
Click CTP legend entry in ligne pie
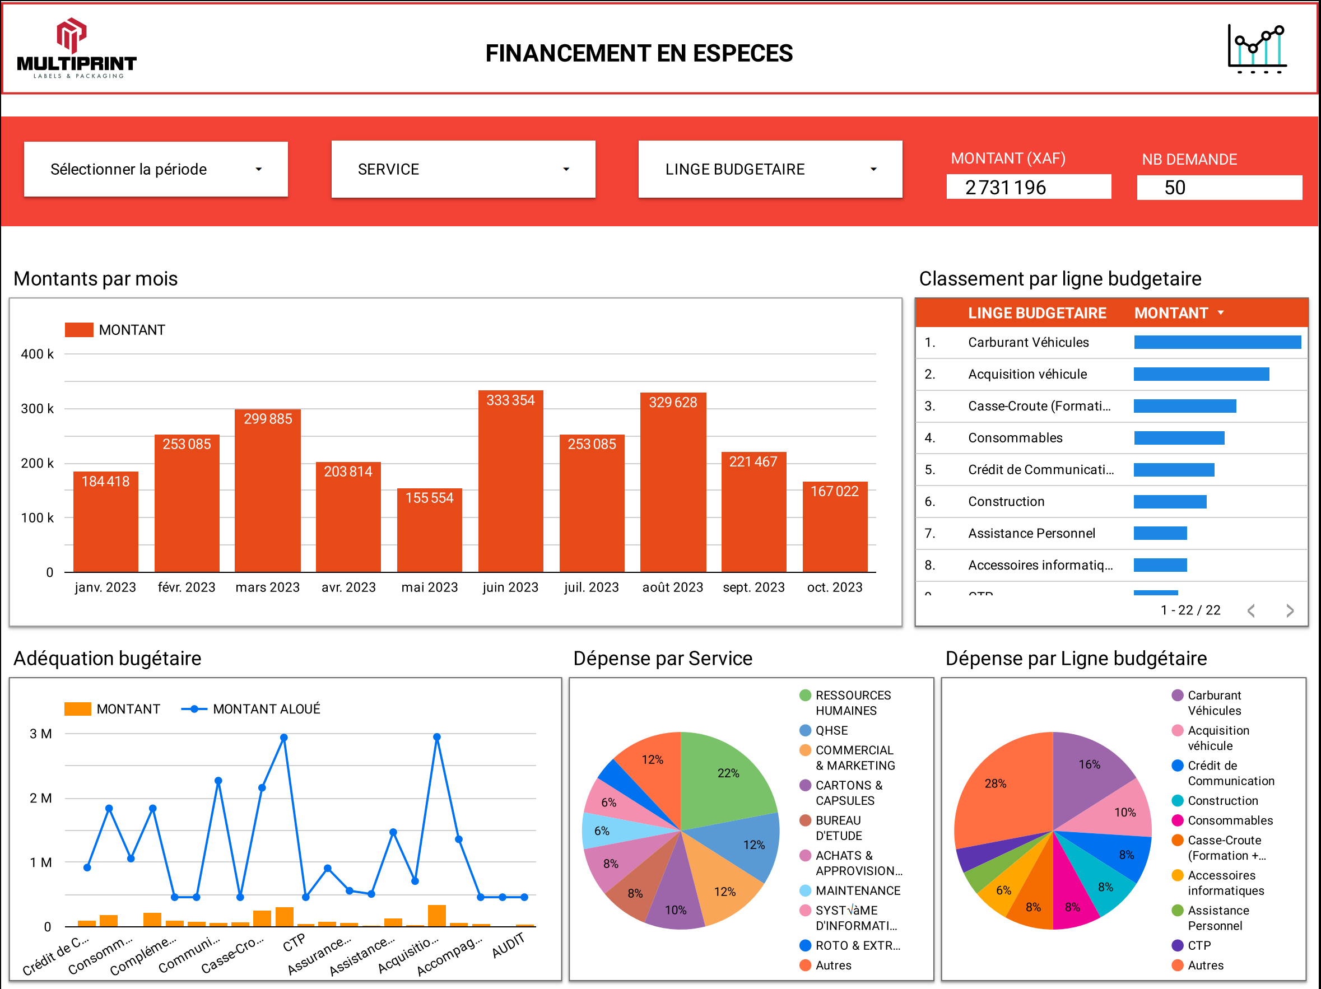coord(1192,945)
